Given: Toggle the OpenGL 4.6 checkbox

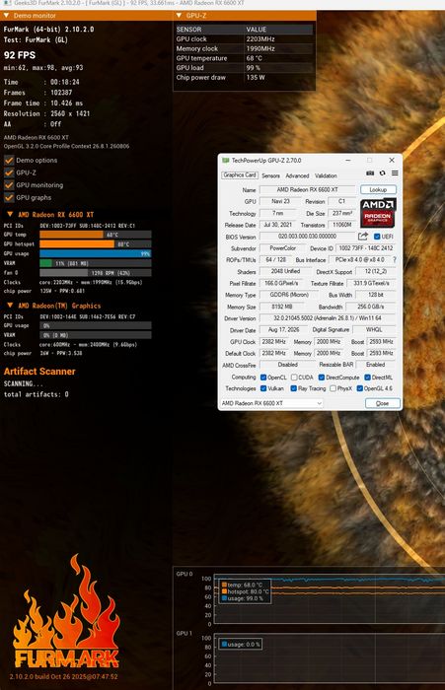Looking at the screenshot, I should pos(359,388).
